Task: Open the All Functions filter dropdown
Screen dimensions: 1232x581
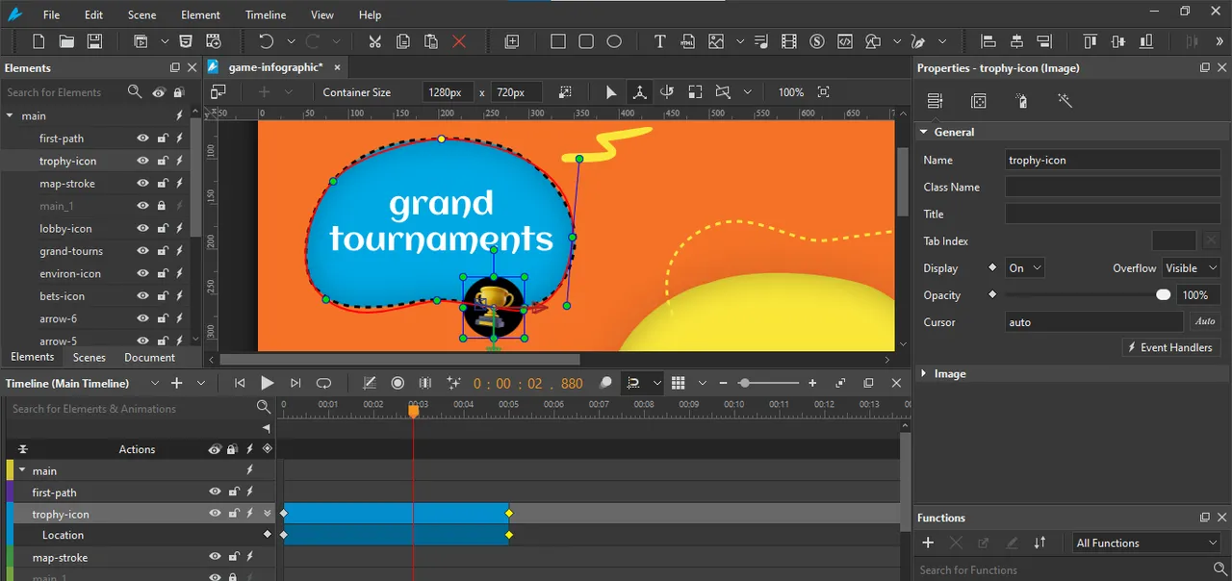Action: [1146, 543]
